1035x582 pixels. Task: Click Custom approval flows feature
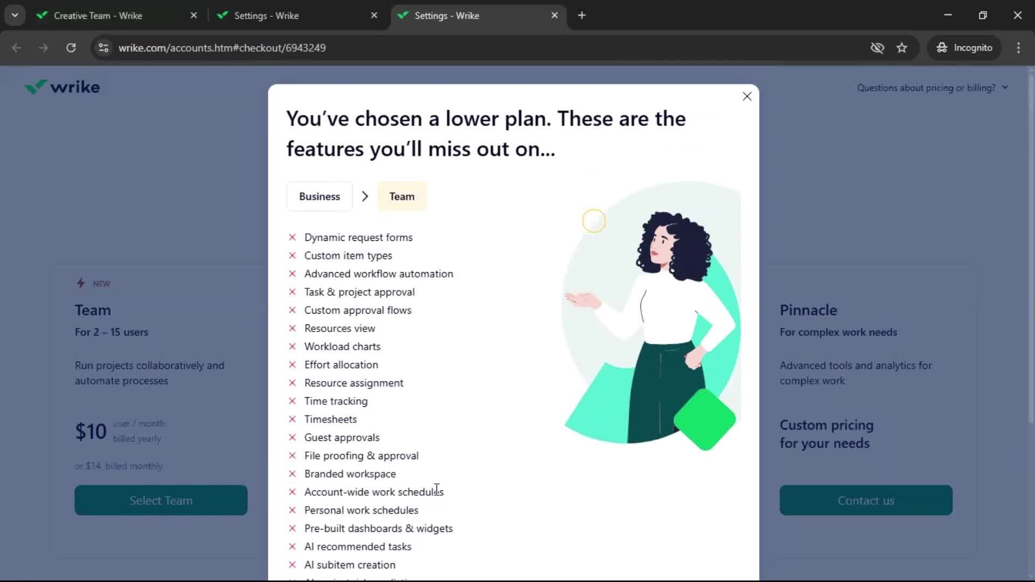click(357, 310)
